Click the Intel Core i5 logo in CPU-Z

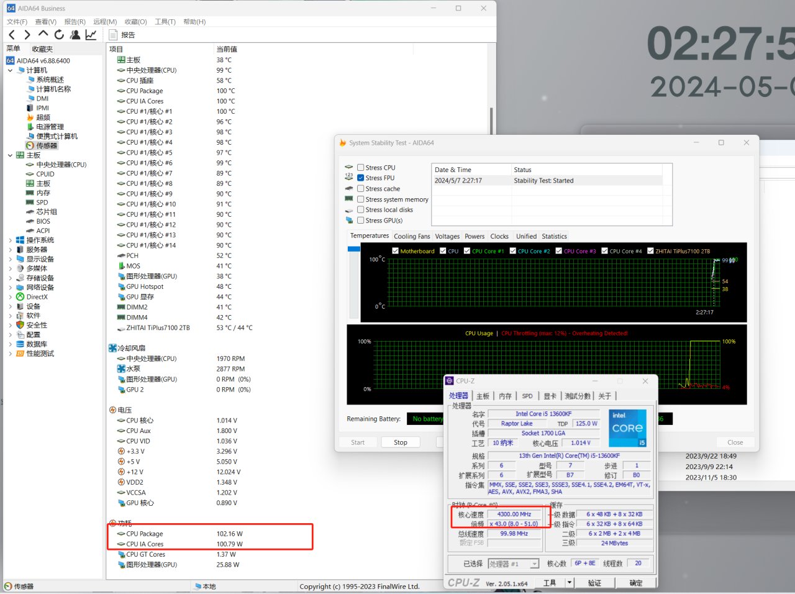627,427
